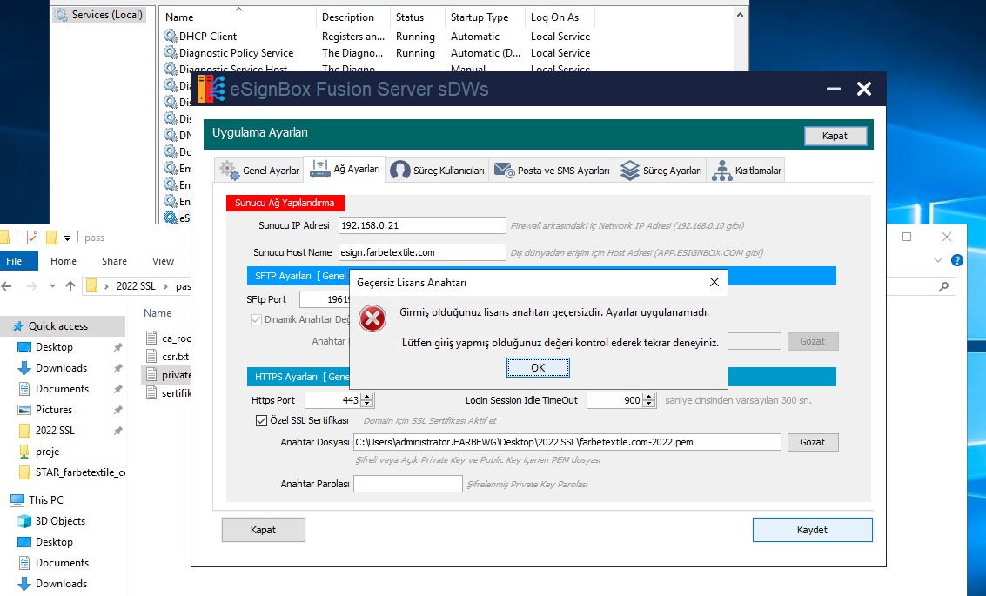Increase Login Session Idle TimeOut value
986x596 pixels.
click(x=649, y=396)
